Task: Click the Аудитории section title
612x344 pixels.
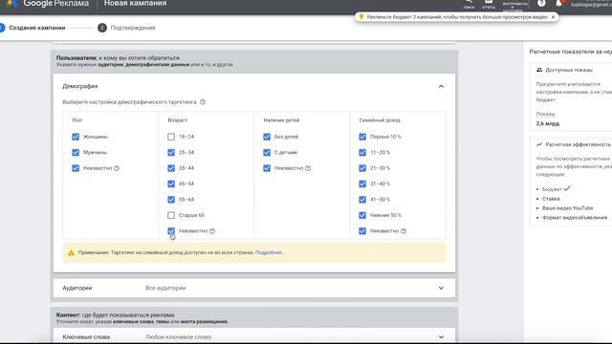Action: point(77,289)
